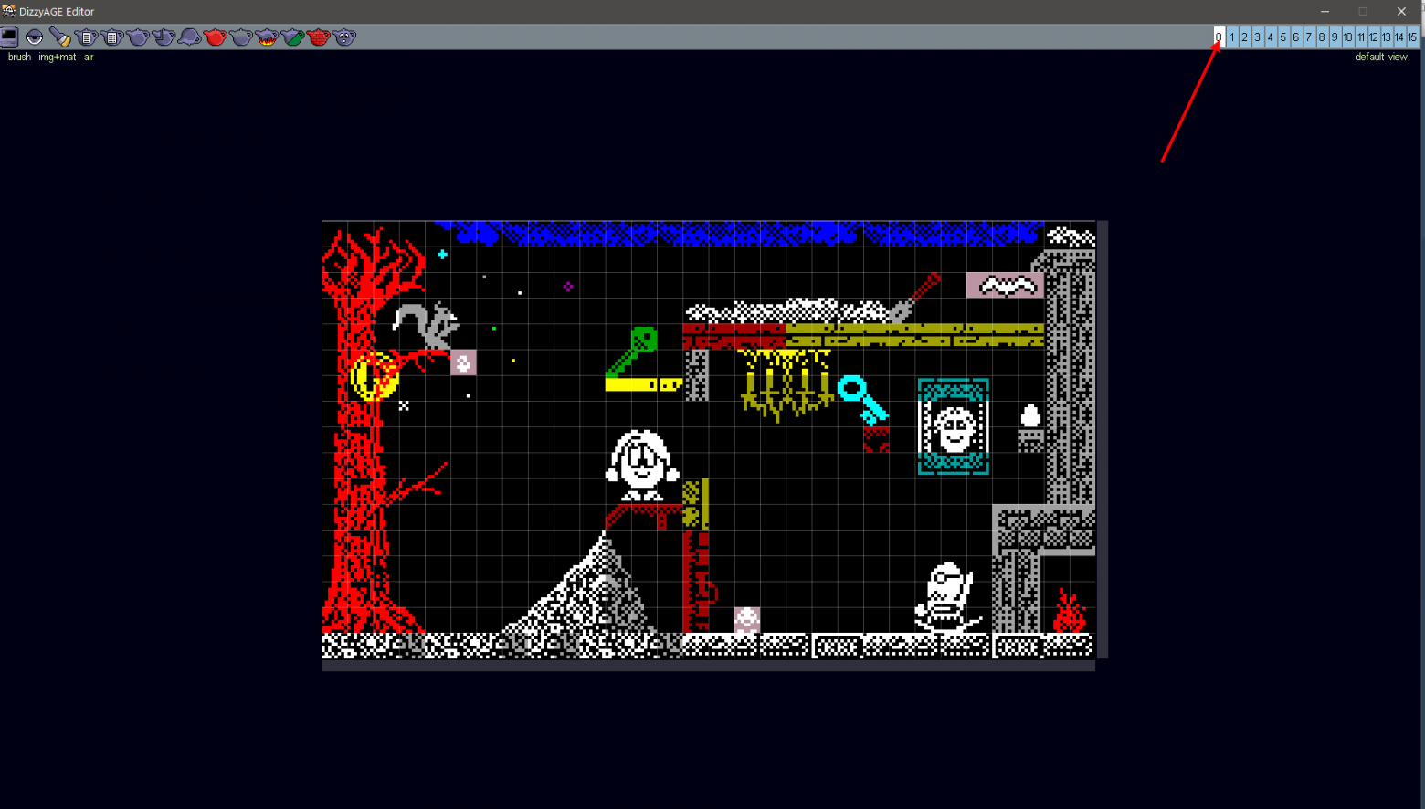
Task: Toggle layer 1 button
Action: (x=1231, y=37)
